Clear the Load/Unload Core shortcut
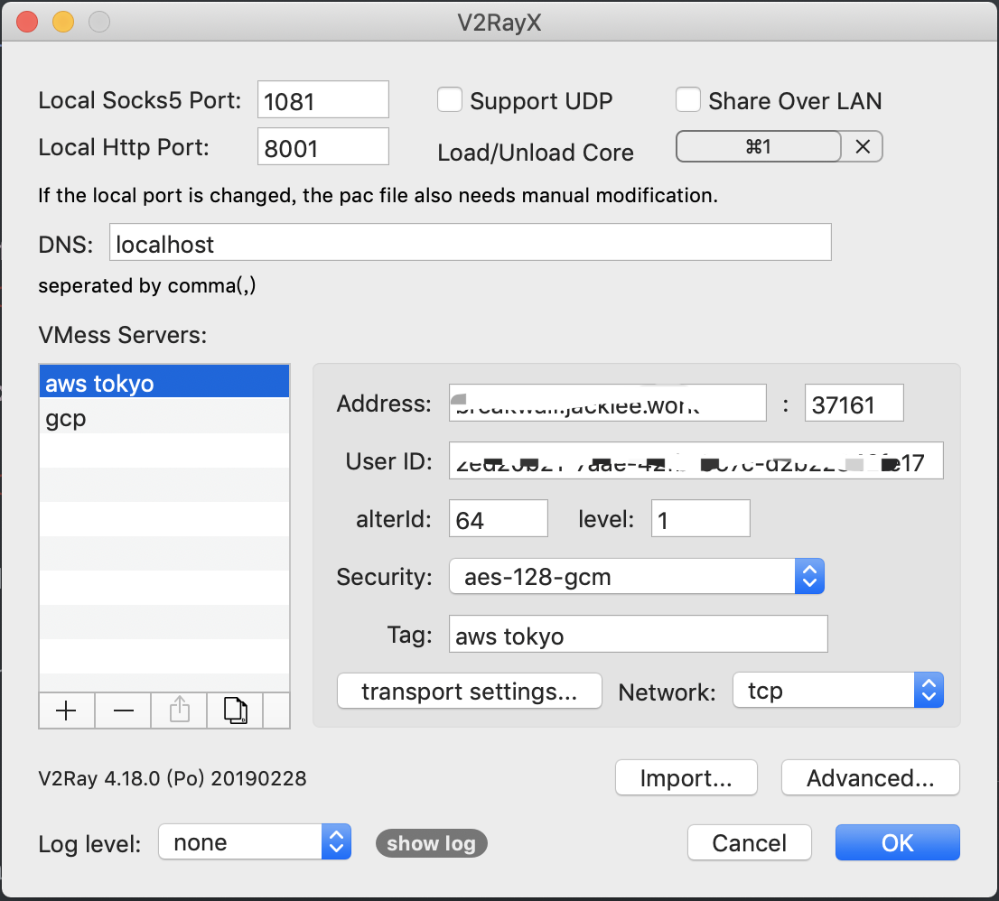The image size is (999, 901). [x=863, y=147]
